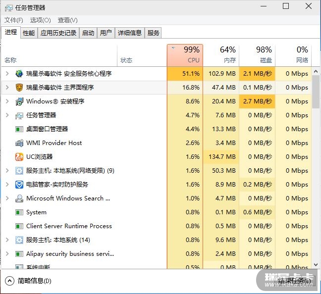Click the 结束任务(E) button
This screenshot has width=321, height=294.
pyautogui.click(x=294, y=281)
